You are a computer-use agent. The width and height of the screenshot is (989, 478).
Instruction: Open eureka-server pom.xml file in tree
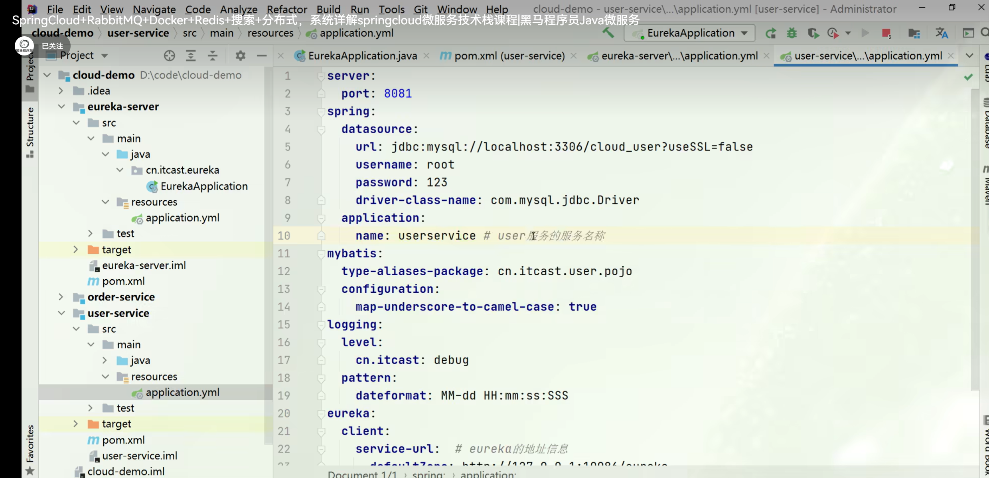[x=123, y=281]
